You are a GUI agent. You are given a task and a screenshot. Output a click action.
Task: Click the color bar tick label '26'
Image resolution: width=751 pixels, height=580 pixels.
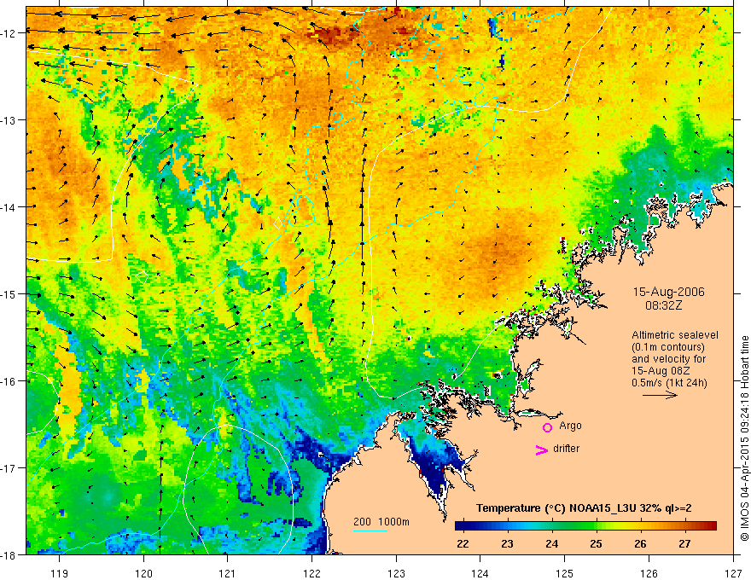tap(640, 544)
